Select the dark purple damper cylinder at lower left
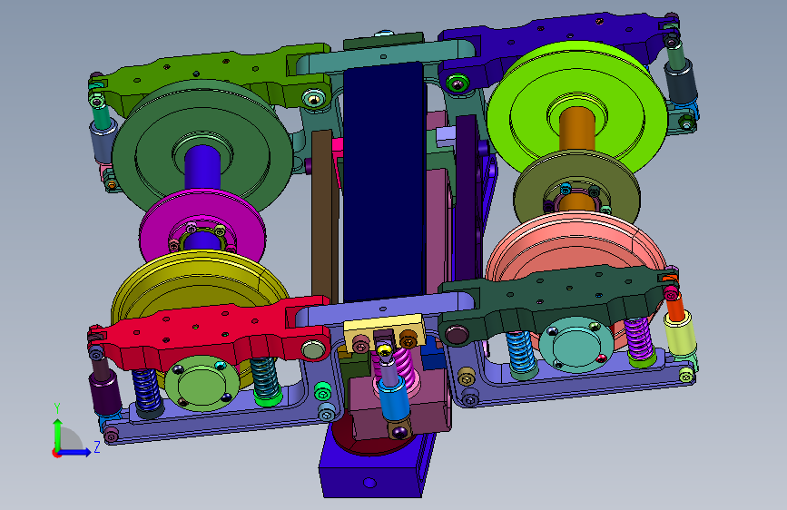Image resolution: width=787 pixels, height=510 pixels. click(105, 394)
